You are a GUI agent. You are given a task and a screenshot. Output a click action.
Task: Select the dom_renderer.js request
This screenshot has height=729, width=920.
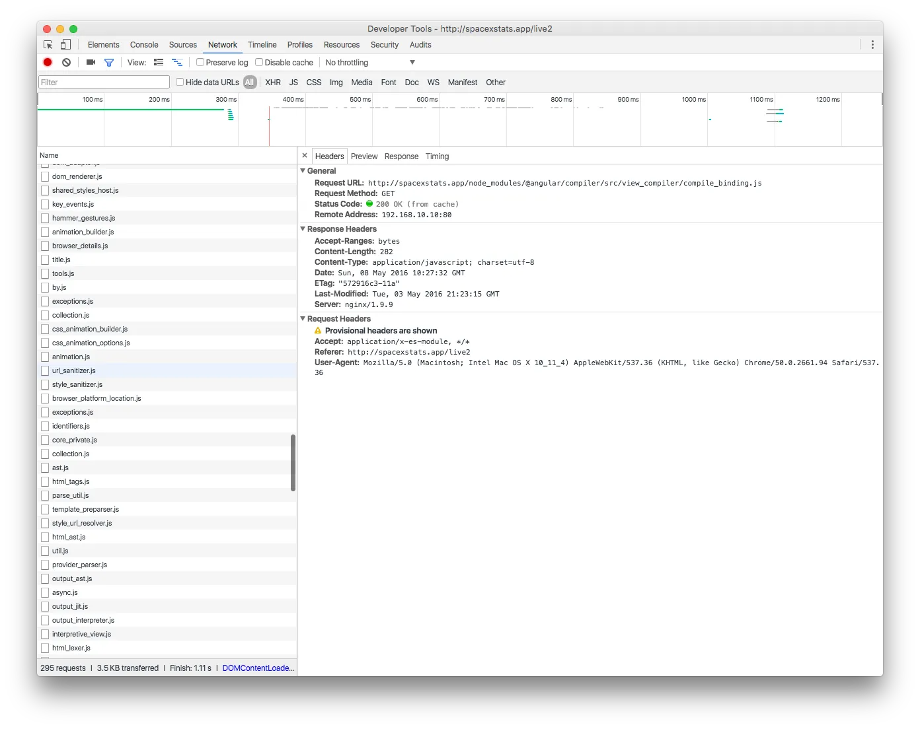click(167, 176)
